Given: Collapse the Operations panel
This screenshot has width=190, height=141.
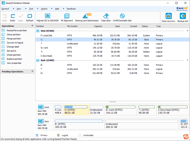Looking at the screenshot, I should click(32, 26).
